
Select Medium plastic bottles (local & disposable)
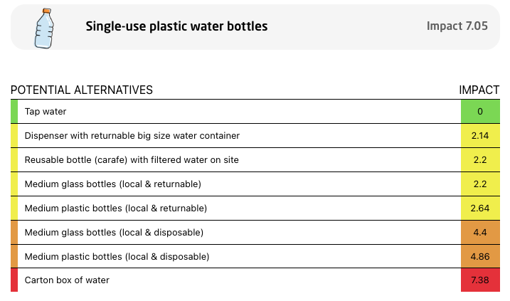pyautogui.click(x=255, y=256)
